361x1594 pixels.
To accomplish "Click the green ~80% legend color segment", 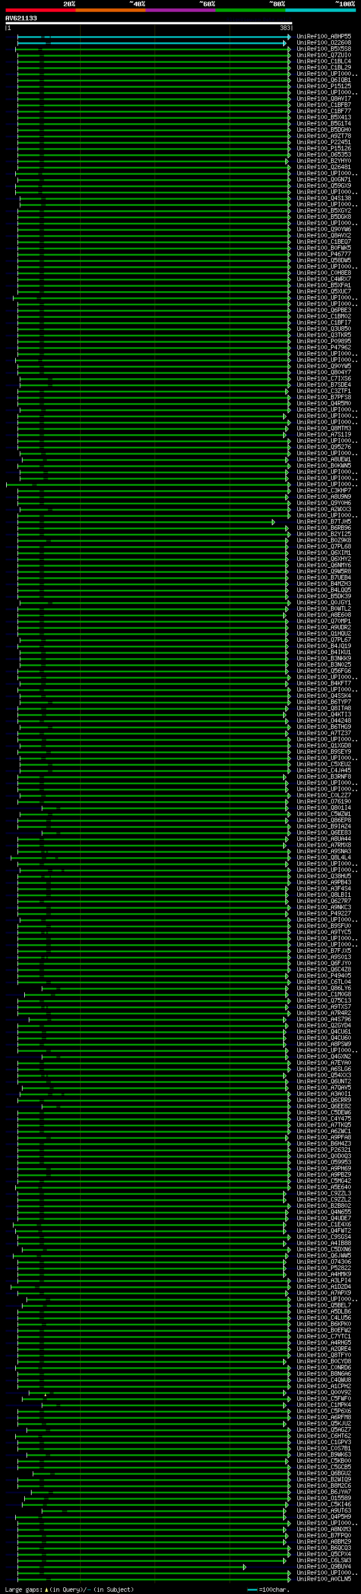I will tap(250, 11).
